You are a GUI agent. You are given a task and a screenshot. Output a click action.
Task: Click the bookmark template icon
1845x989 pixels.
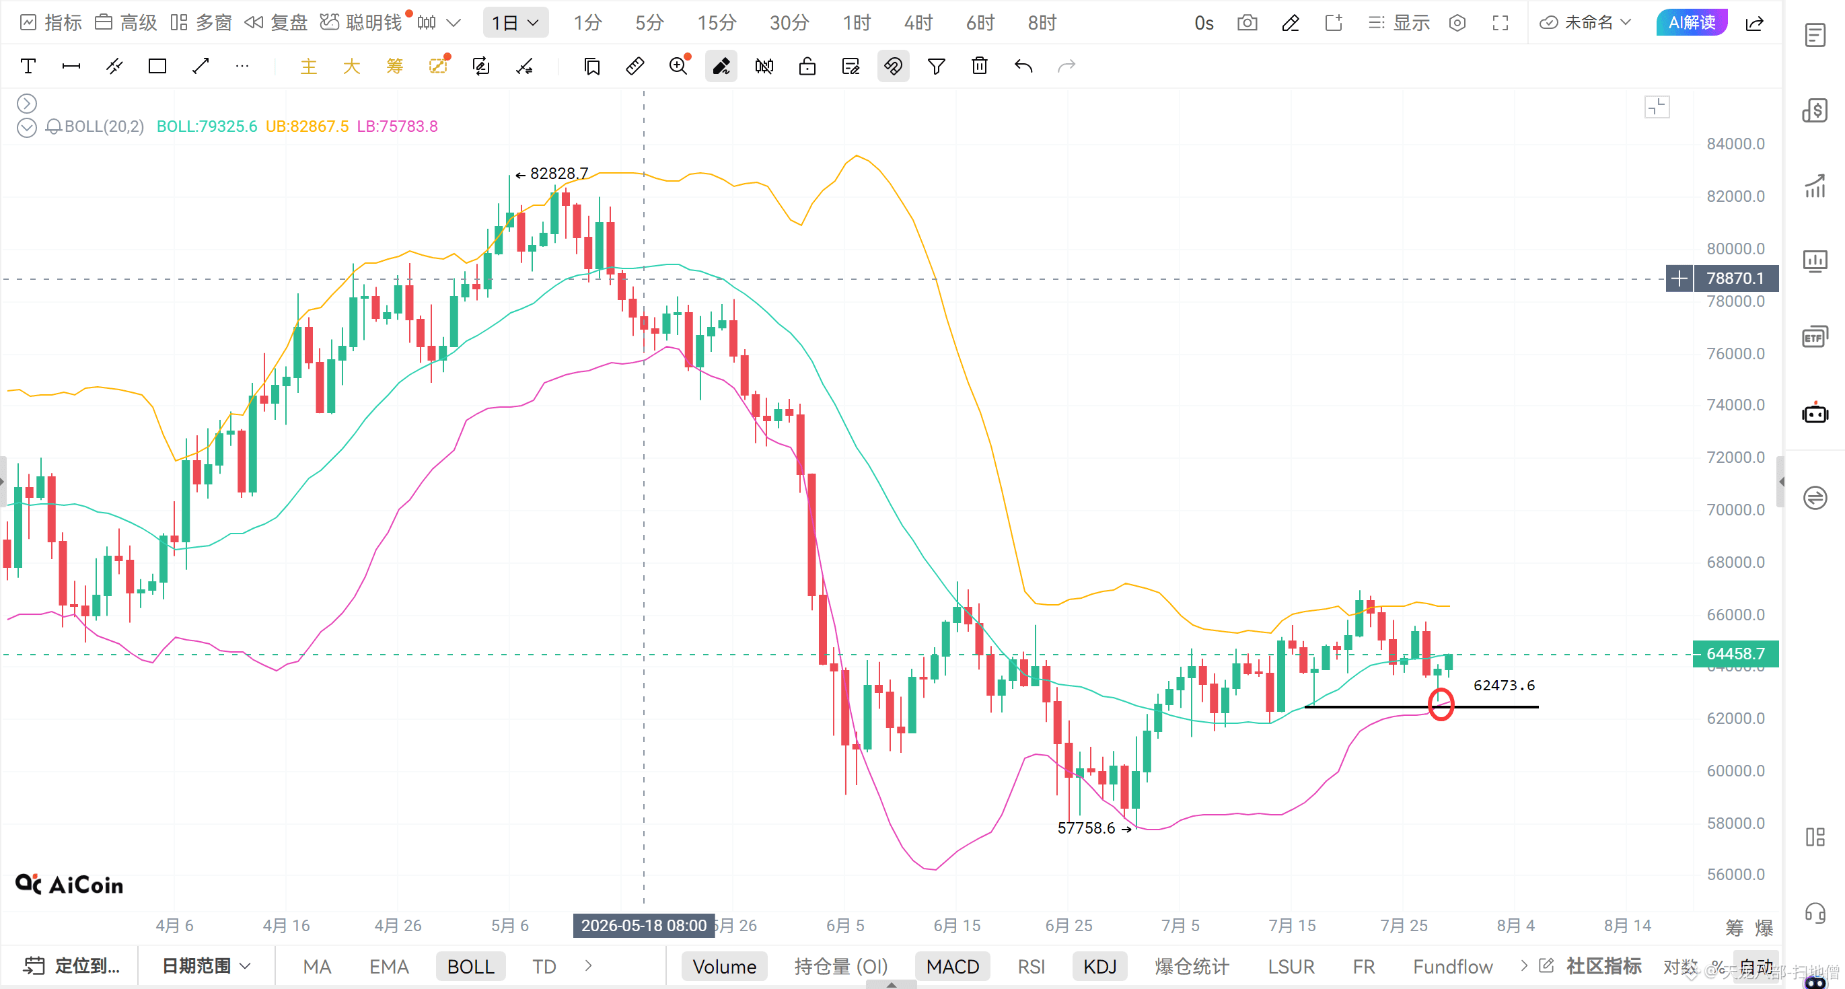591,67
